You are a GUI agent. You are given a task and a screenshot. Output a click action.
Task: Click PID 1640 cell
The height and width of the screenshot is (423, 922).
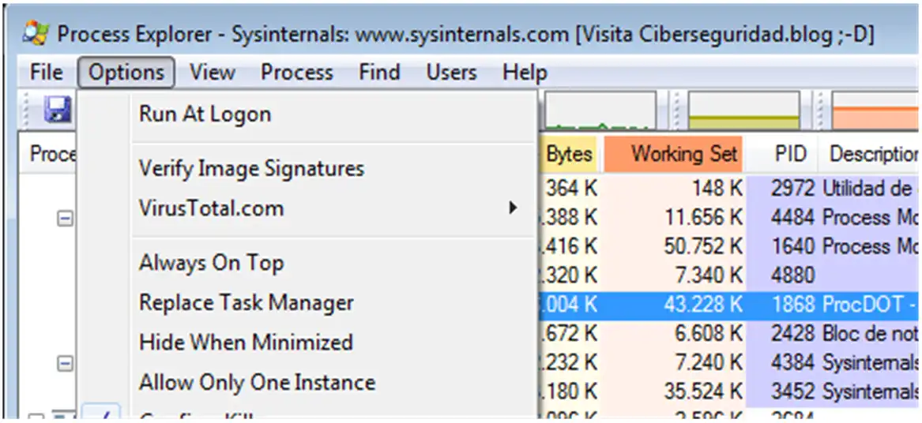click(792, 246)
